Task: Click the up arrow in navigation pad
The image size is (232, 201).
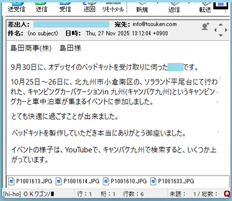Action: [221, 24]
